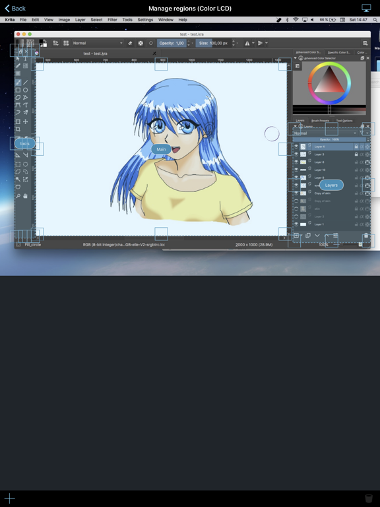Select the Measure tool in toolbox
380x507 pixels.
[x=26, y=155]
